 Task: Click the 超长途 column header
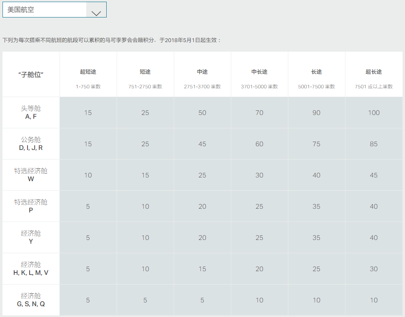coord(374,72)
